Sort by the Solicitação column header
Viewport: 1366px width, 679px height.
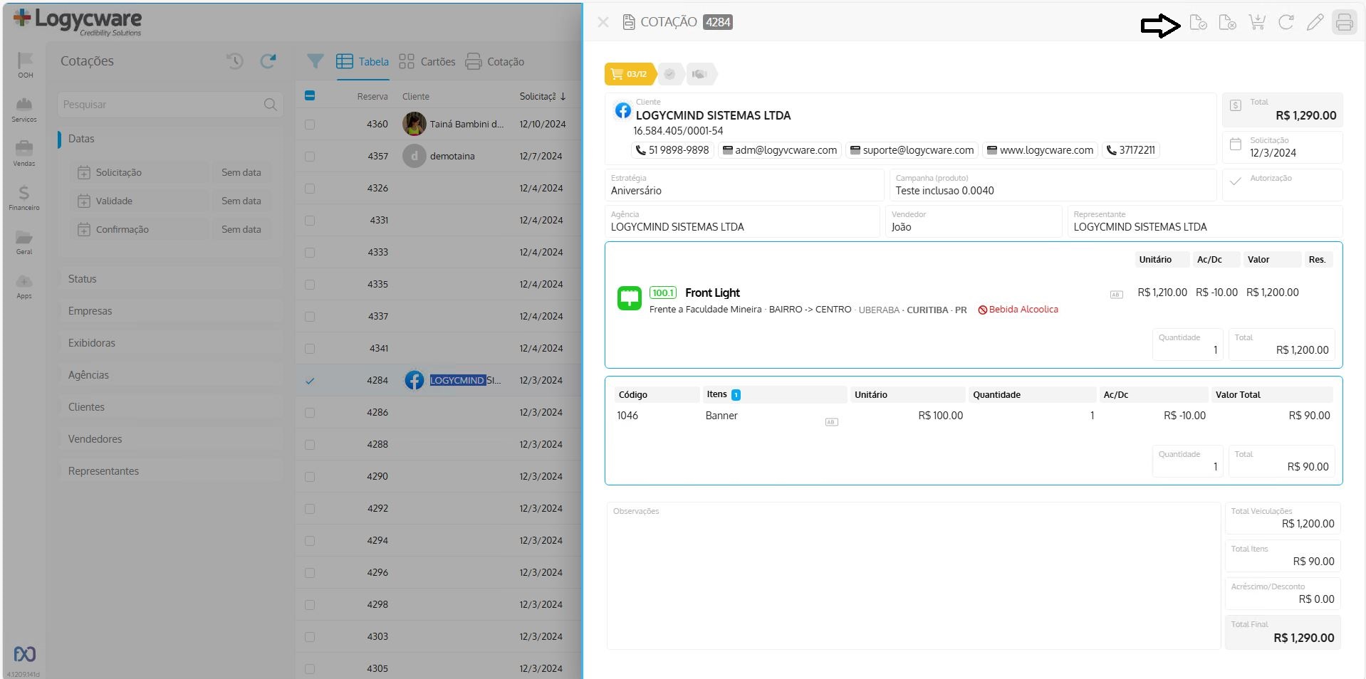pos(543,96)
